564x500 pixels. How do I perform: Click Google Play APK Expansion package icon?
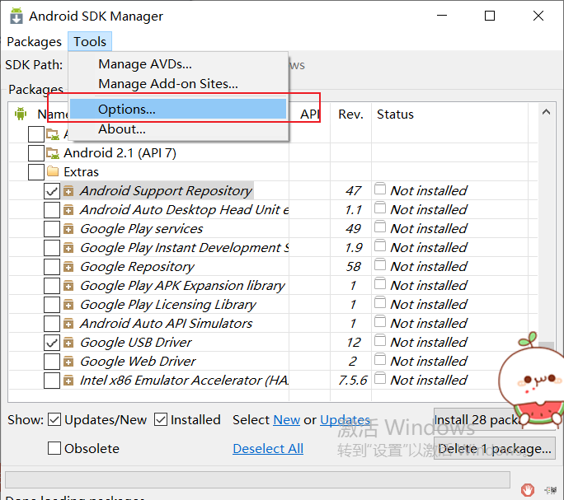68,286
